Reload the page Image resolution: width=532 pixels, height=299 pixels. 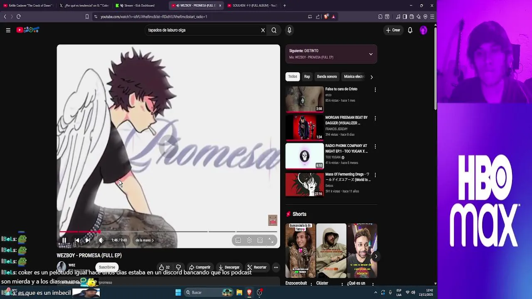(18, 17)
